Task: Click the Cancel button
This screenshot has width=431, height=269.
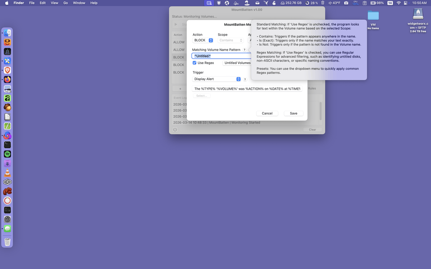Action: pos(267,113)
